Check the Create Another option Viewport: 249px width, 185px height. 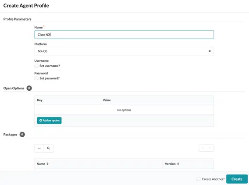click(198, 179)
